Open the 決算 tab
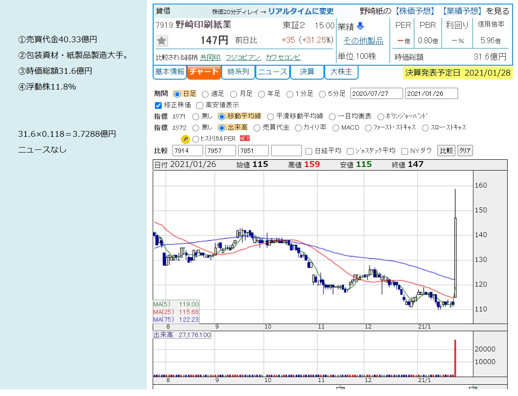The height and width of the screenshot is (396, 518). [307, 72]
